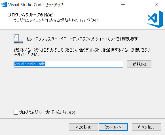Abort installation with the キャンセル button
Viewport: 165px width, 135px height.
146,127
